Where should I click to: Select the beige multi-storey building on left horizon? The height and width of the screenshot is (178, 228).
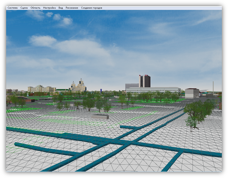click(x=41, y=89)
